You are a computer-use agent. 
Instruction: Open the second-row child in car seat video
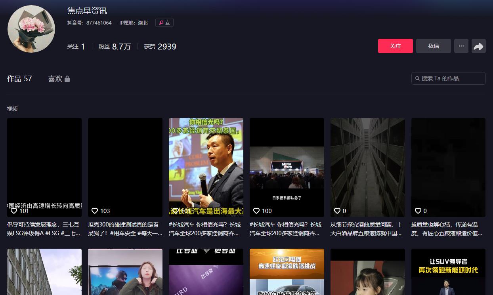[x=368, y=272]
